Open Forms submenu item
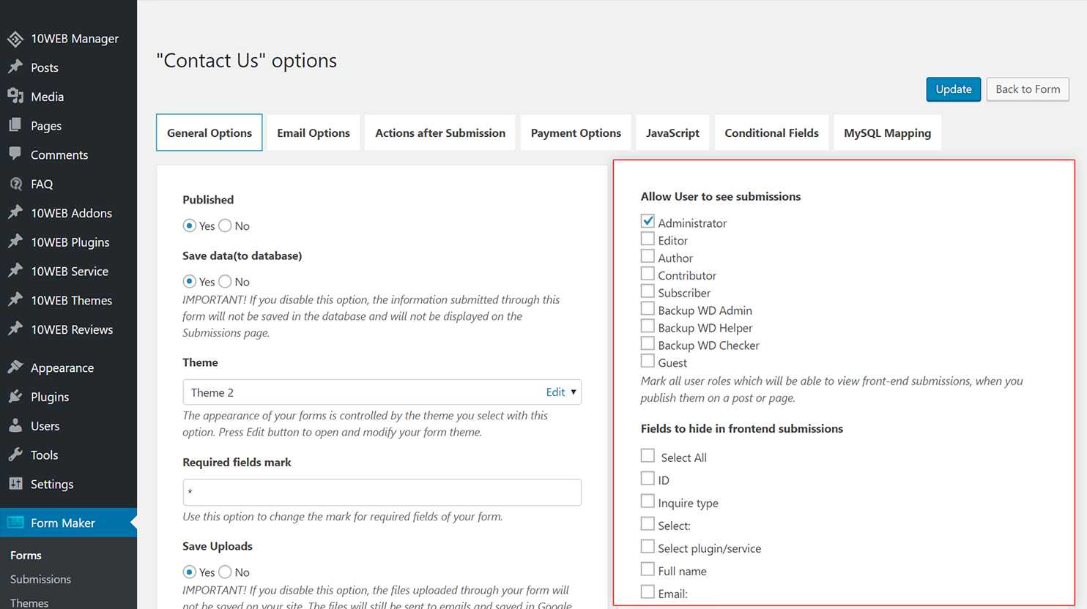Screen dimensions: 1087x609 [x=26, y=555]
